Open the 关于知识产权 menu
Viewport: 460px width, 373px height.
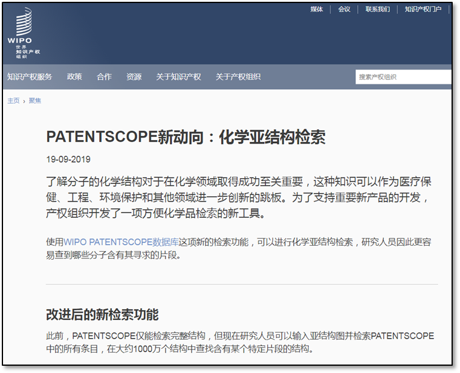[x=178, y=77]
